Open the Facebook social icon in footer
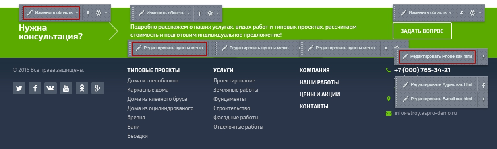This screenshot has width=497, height=149. 35,88
